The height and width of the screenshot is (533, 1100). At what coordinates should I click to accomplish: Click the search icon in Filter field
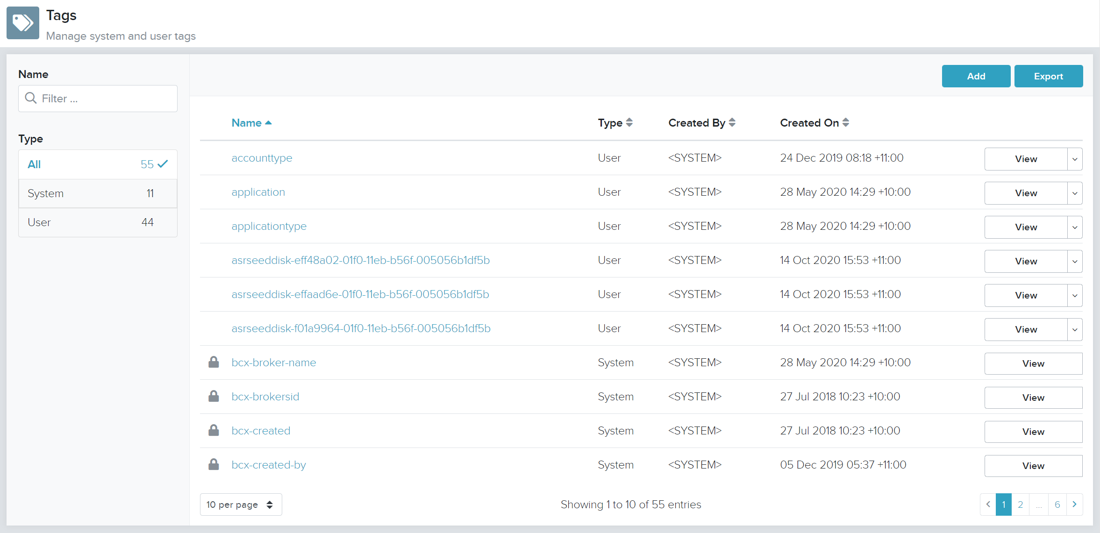click(31, 98)
